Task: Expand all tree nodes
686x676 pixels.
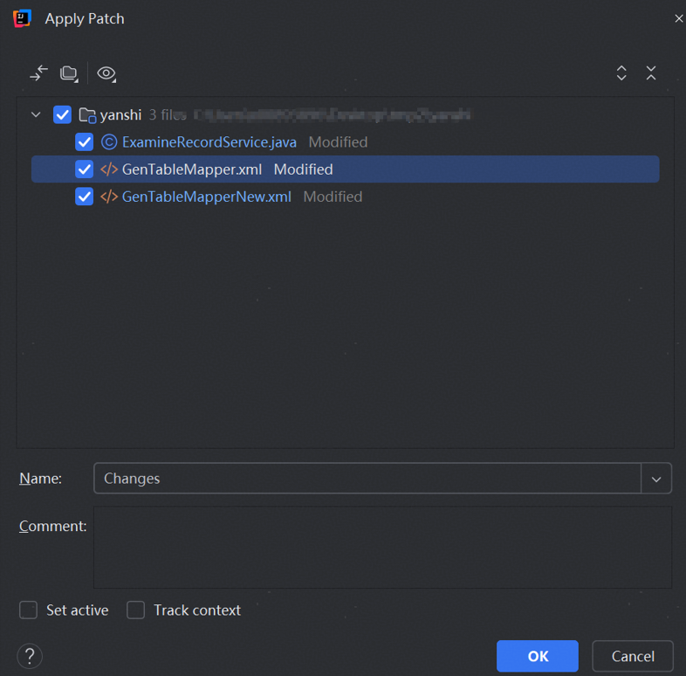Action: pyautogui.click(x=621, y=73)
